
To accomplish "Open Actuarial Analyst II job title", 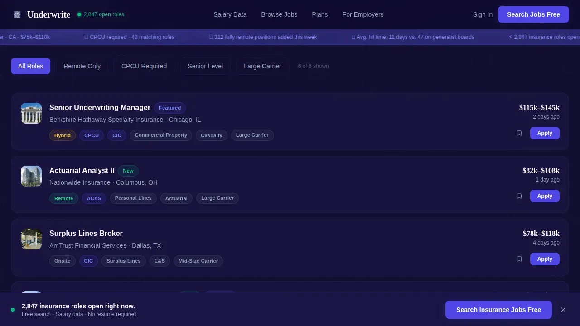I will (82, 171).
